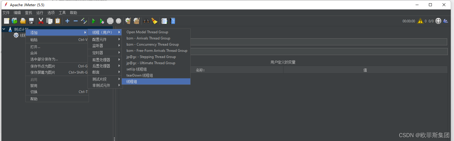The height and width of the screenshot is (141, 454).
Task: Expand the 添加 submenu entry
Action: (x=57, y=32)
